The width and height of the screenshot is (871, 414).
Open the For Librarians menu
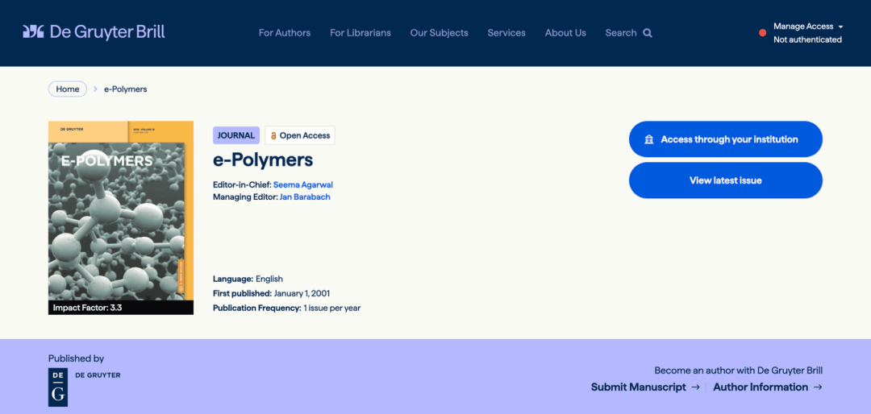[360, 33]
